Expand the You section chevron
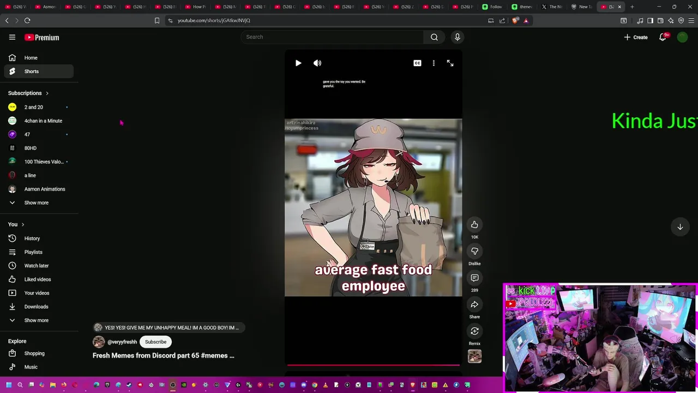 point(22,224)
